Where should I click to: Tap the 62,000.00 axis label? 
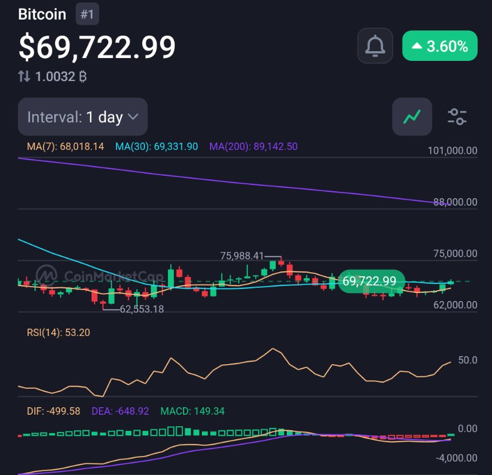coord(455,305)
